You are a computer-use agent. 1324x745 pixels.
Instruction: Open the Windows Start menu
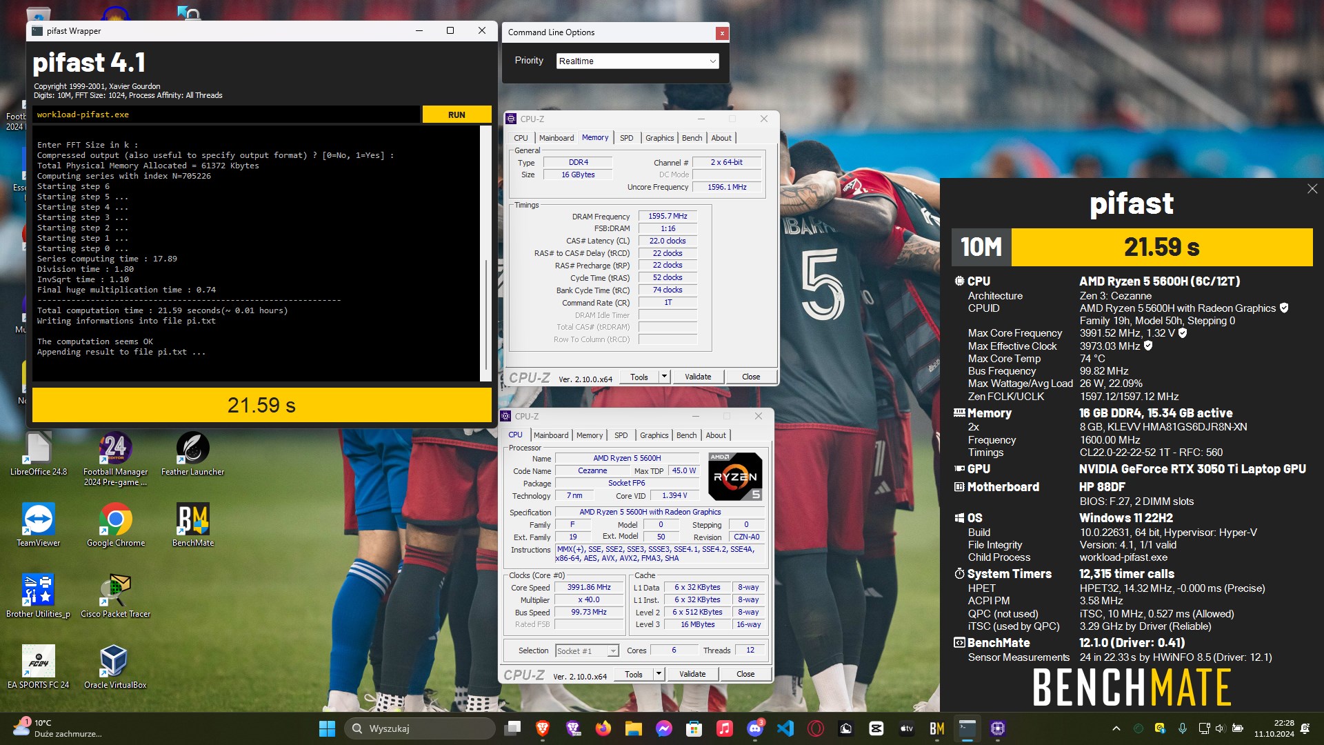(327, 728)
